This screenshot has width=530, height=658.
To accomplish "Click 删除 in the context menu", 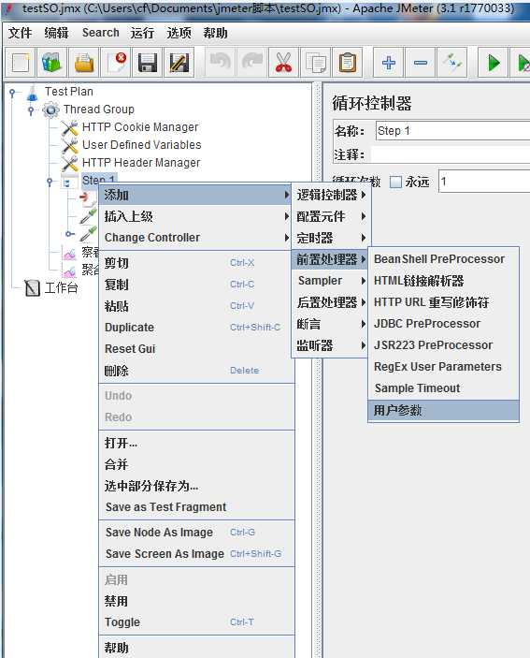I will 197,371.
